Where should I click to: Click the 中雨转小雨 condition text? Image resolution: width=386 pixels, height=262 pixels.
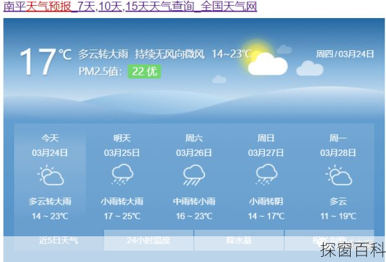[194, 201]
